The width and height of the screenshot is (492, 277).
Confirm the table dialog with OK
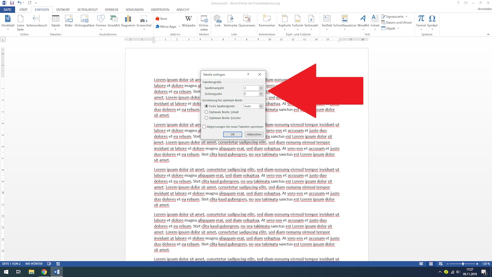pyautogui.click(x=232, y=134)
